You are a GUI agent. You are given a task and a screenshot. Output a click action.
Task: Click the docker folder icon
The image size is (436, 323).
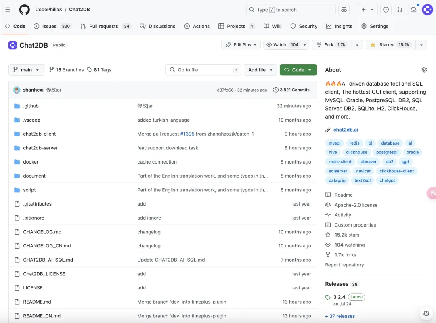[x=17, y=162]
